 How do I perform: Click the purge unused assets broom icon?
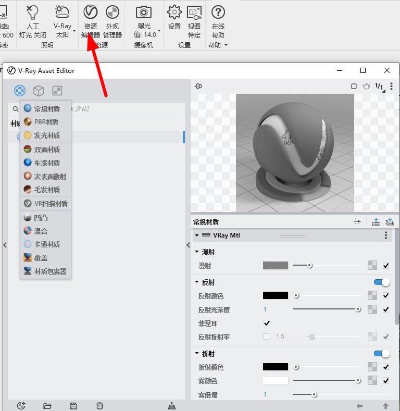[x=172, y=406]
